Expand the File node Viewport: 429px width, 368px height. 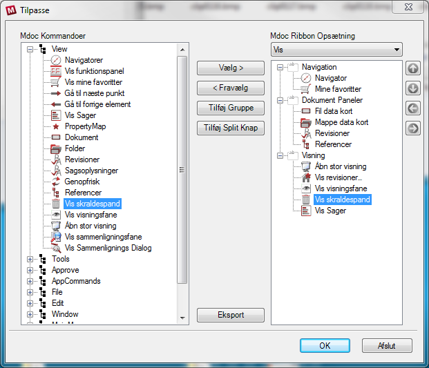[x=30, y=292]
